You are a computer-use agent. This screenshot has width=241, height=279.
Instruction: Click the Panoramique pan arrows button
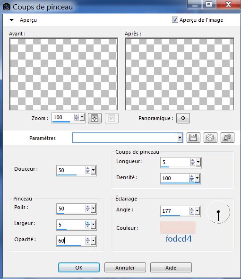coord(183,118)
